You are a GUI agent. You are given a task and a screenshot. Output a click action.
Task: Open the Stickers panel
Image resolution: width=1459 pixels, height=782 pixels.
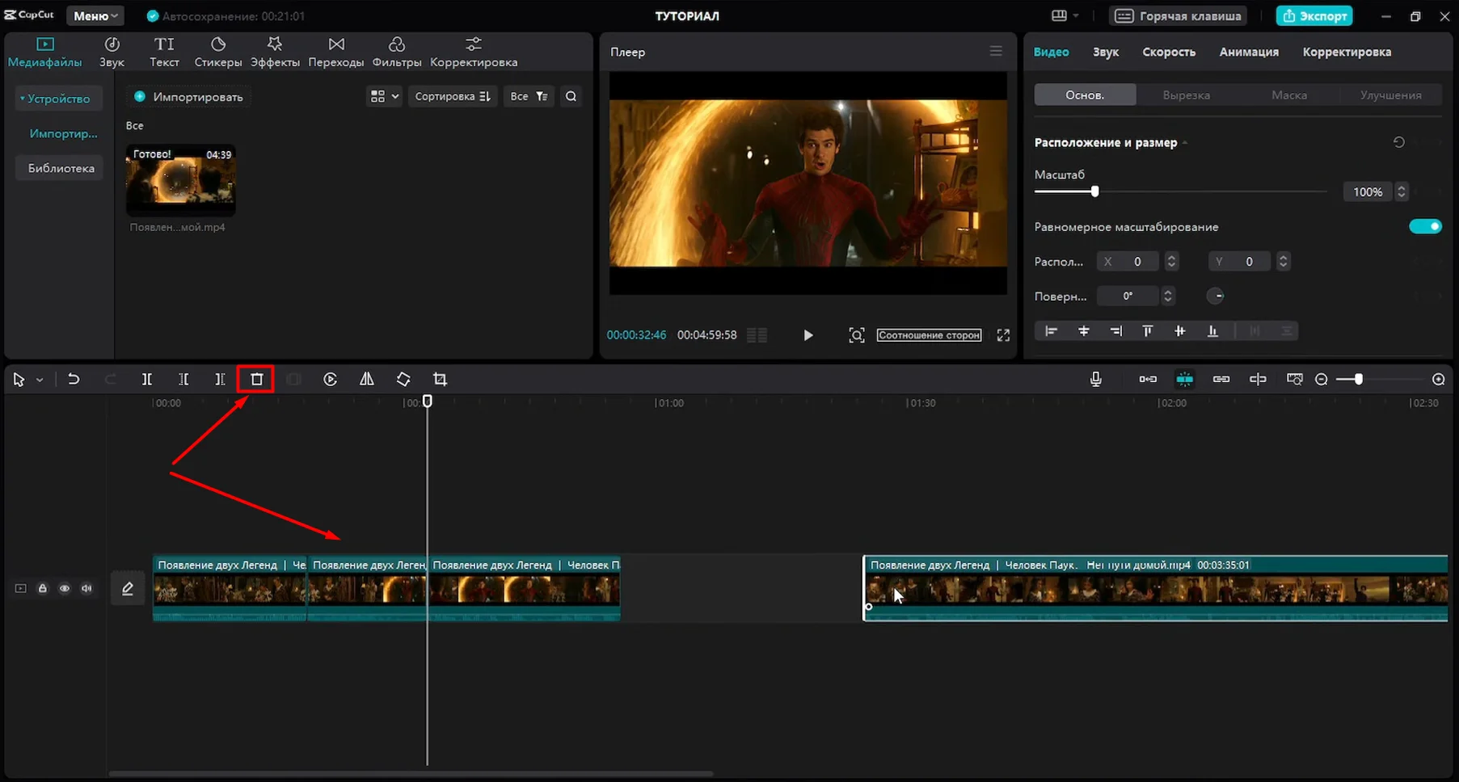pyautogui.click(x=217, y=52)
